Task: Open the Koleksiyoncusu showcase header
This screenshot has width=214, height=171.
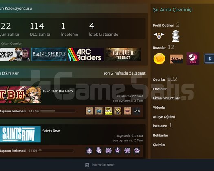Action: pos(74,9)
